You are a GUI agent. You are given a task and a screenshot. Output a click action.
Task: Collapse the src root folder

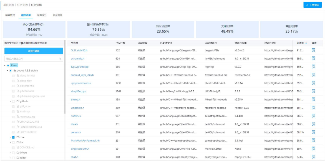tap(5, 66)
